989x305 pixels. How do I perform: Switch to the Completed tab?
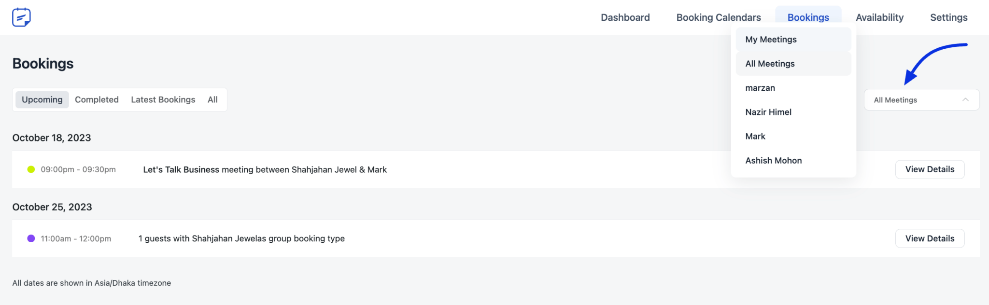[97, 99]
